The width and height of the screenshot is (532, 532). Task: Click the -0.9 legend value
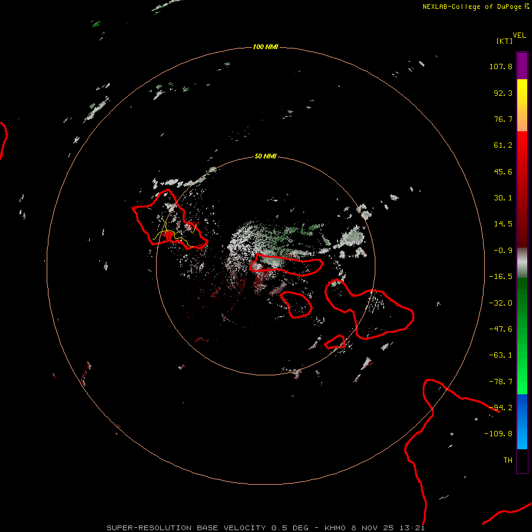tap(503, 251)
